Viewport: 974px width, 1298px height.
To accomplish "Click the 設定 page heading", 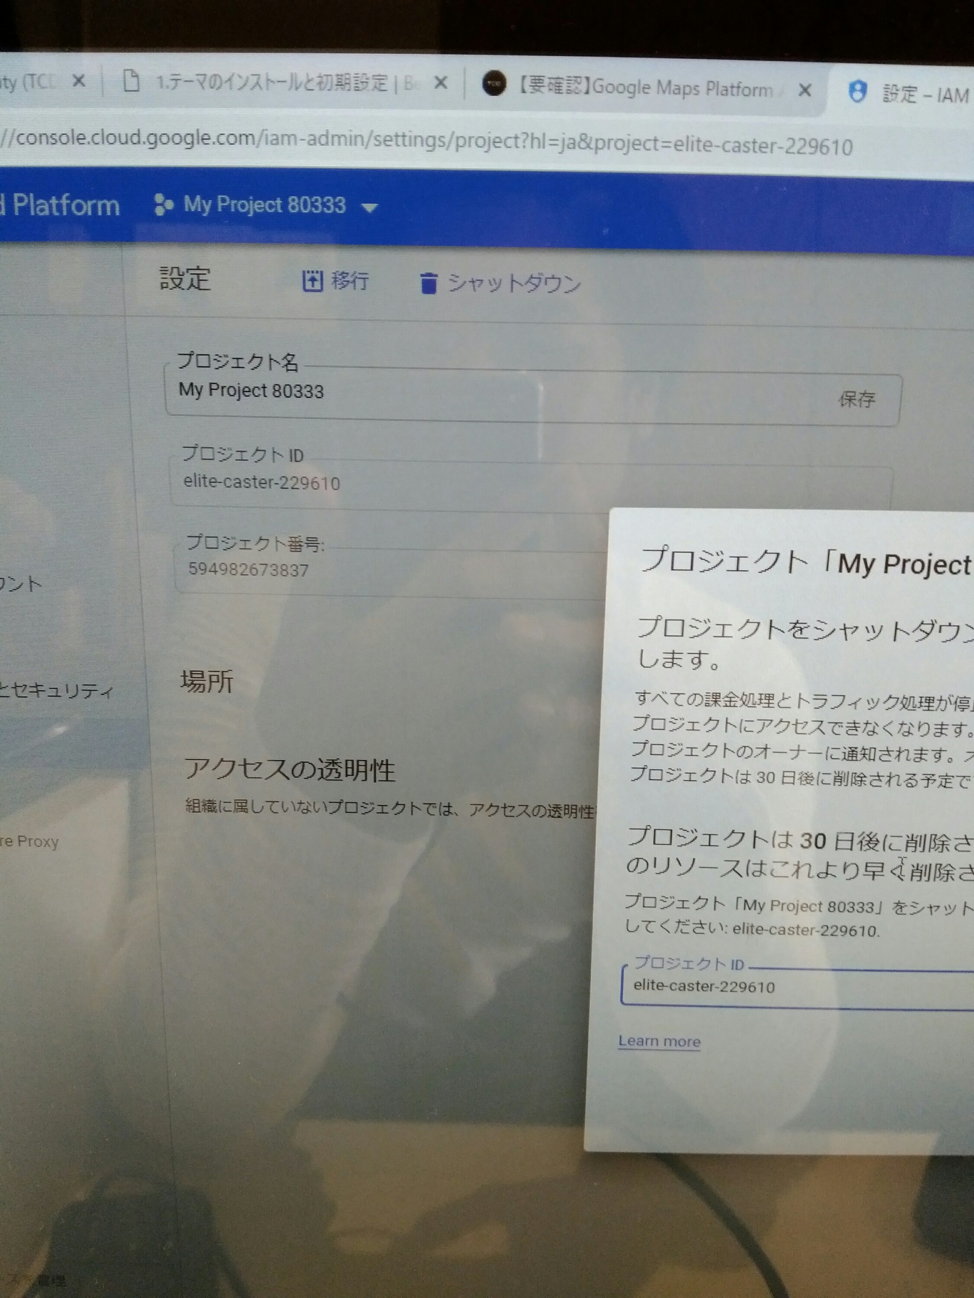I will (x=185, y=278).
